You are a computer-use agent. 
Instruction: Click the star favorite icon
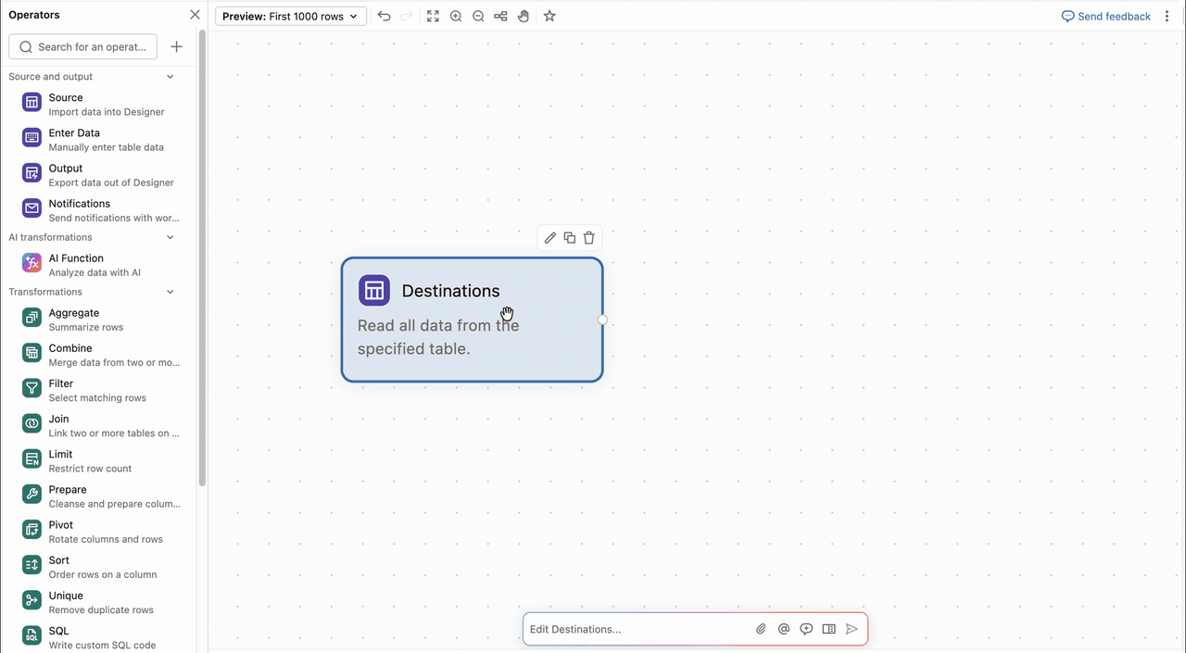pos(549,17)
